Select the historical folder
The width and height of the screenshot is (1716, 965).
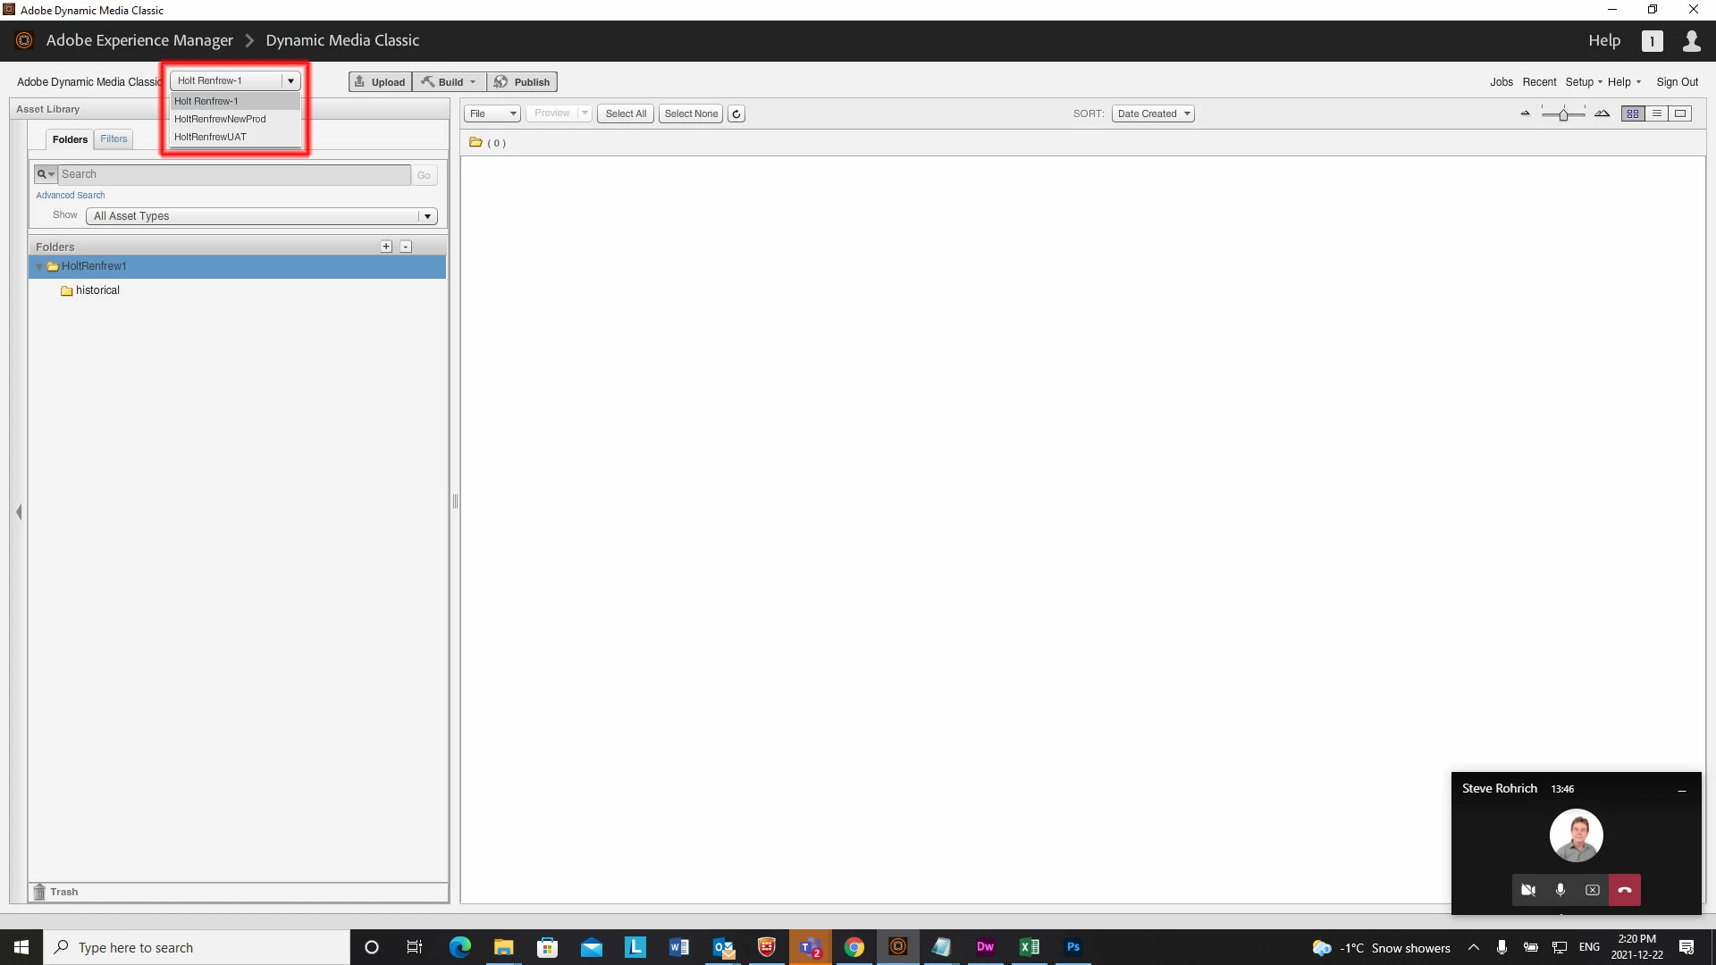coord(97,290)
